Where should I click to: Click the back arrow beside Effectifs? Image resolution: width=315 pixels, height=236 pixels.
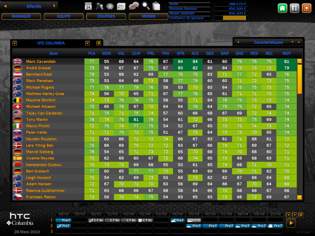(x=5, y=6)
